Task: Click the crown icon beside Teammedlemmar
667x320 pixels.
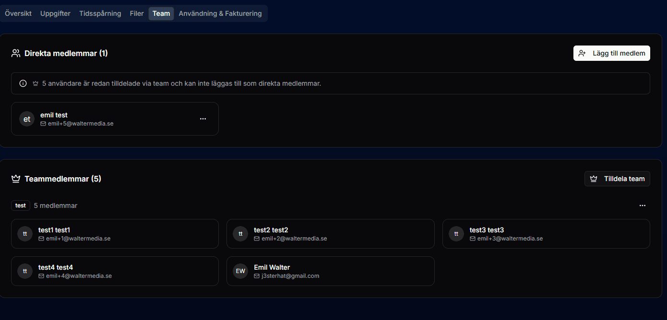Action: 16,179
